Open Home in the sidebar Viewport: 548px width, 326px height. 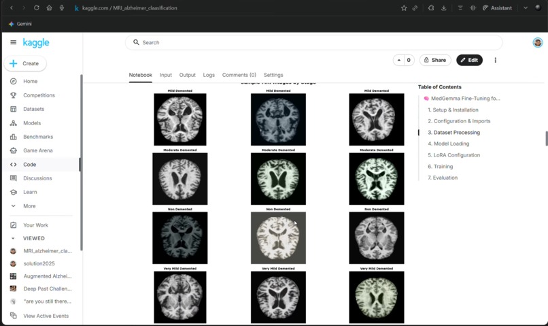pyautogui.click(x=31, y=81)
